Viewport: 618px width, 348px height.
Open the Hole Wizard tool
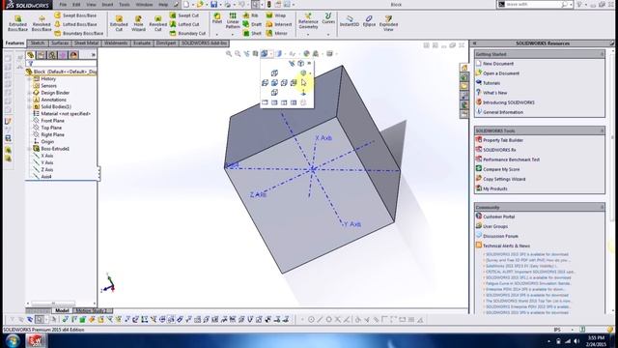pyautogui.click(x=138, y=23)
